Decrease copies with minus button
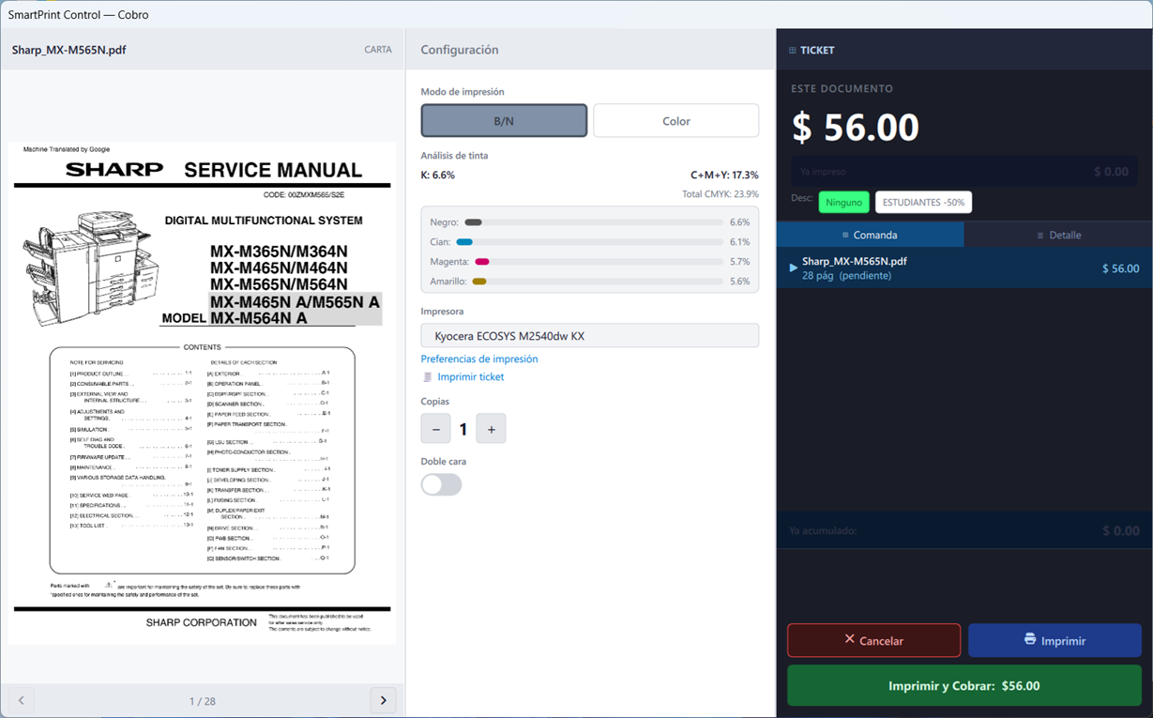Screen dimensions: 1153x718 click(x=435, y=429)
